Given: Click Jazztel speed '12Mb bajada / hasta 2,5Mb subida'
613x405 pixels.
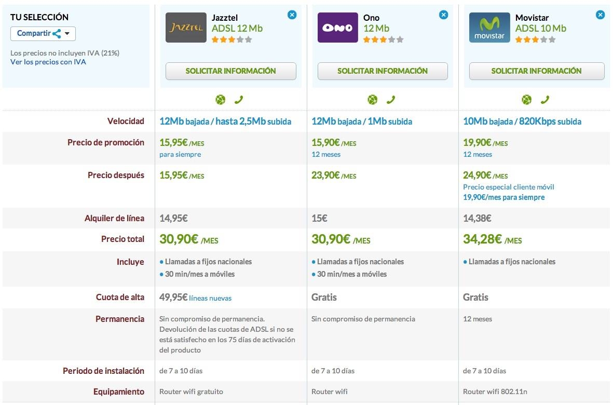Looking at the screenshot, I should [x=225, y=122].
